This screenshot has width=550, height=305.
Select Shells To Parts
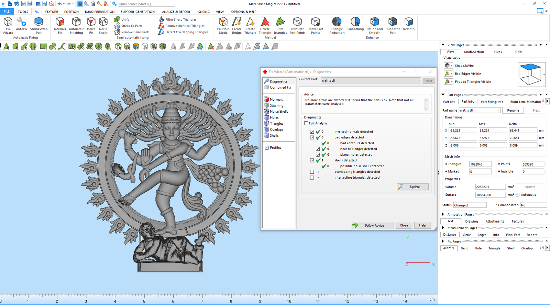(128, 26)
